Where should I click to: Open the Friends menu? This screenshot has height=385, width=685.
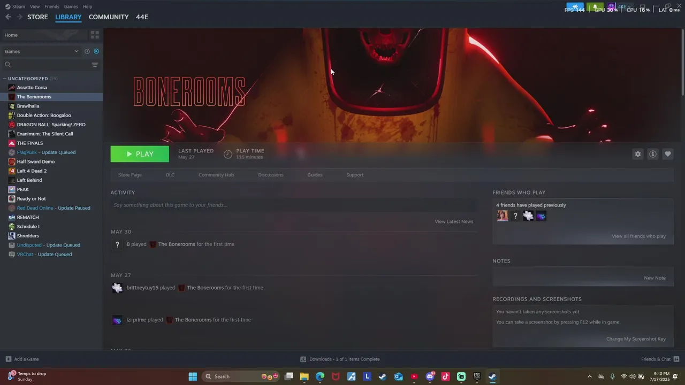coord(52,6)
